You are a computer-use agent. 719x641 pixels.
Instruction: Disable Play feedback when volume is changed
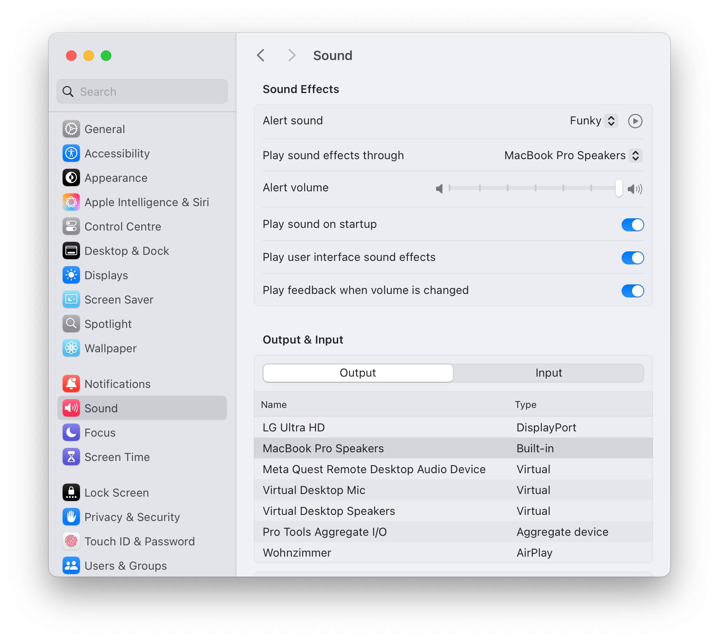pyautogui.click(x=632, y=290)
